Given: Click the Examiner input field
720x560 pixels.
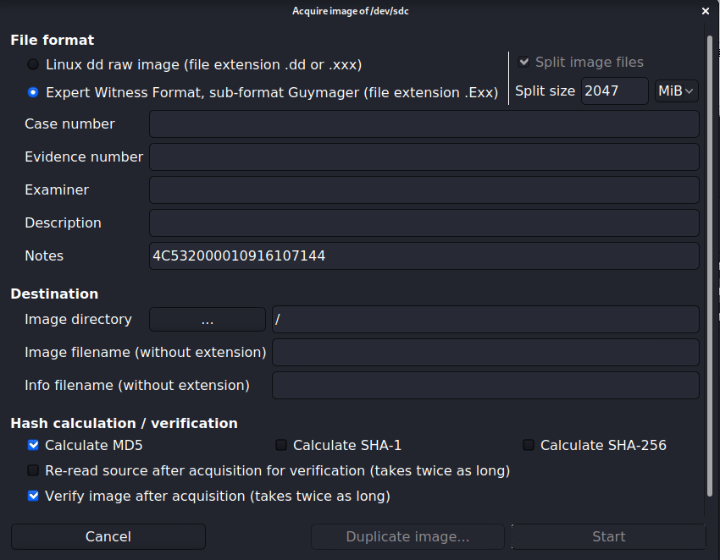Looking at the screenshot, I should click(424, 189).
